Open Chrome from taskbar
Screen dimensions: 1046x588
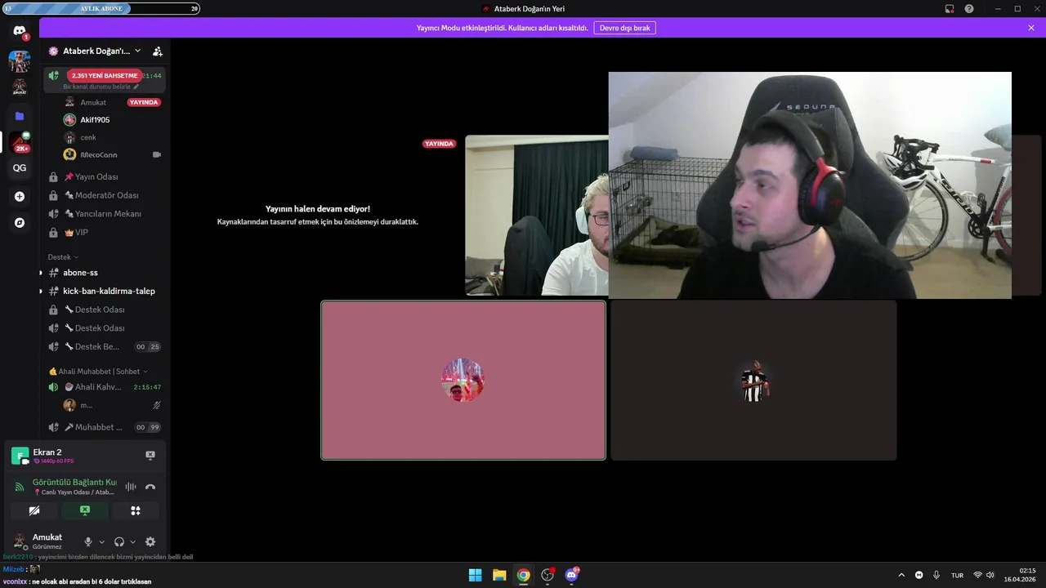point(524,575)
